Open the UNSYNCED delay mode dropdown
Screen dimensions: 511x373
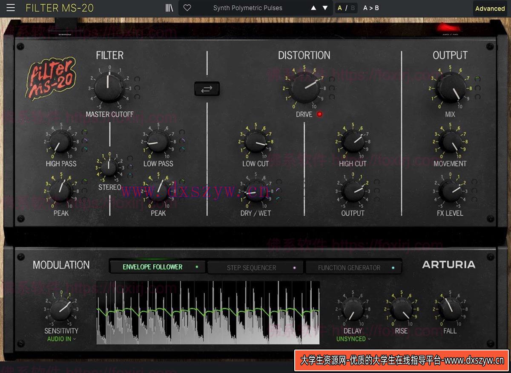tap(353, 339)
